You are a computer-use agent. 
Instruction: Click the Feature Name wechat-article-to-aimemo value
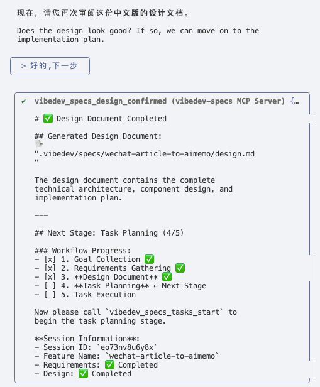pos(162,356)
